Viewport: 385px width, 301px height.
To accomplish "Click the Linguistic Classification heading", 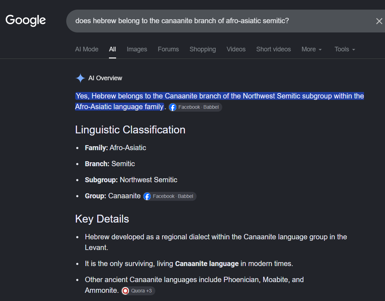I will (x=130, y=130).
